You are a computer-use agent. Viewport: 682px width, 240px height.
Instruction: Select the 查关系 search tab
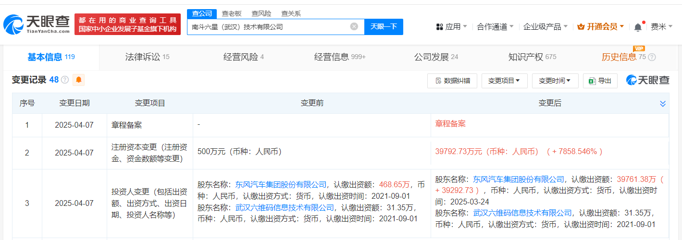point(291,13)
